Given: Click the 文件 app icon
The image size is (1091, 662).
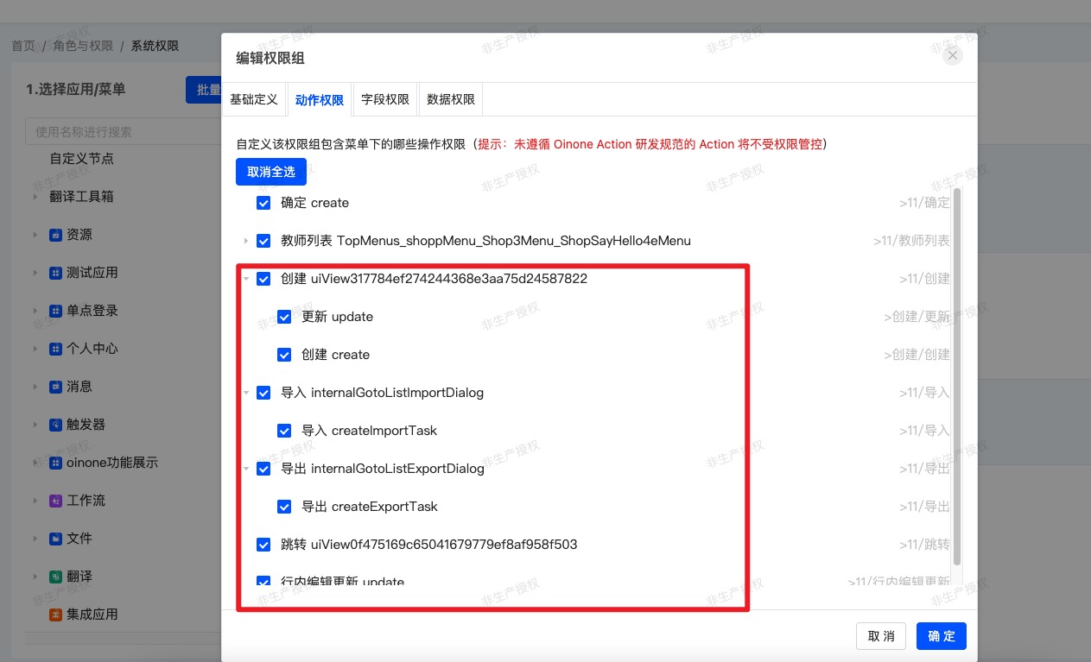Looking at the screenshot, I should (55, 539).
